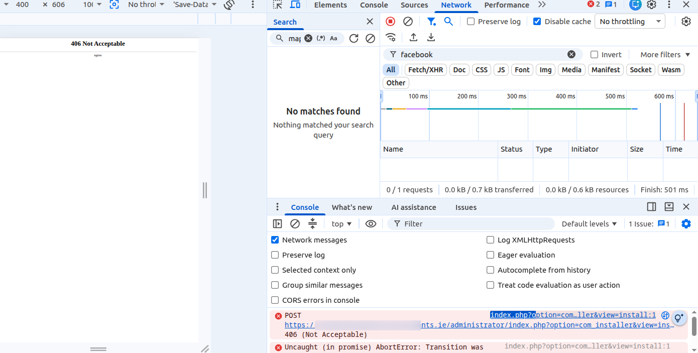Close the Search panel
Screen dimensions: 698x353
[x=370, y=22]
